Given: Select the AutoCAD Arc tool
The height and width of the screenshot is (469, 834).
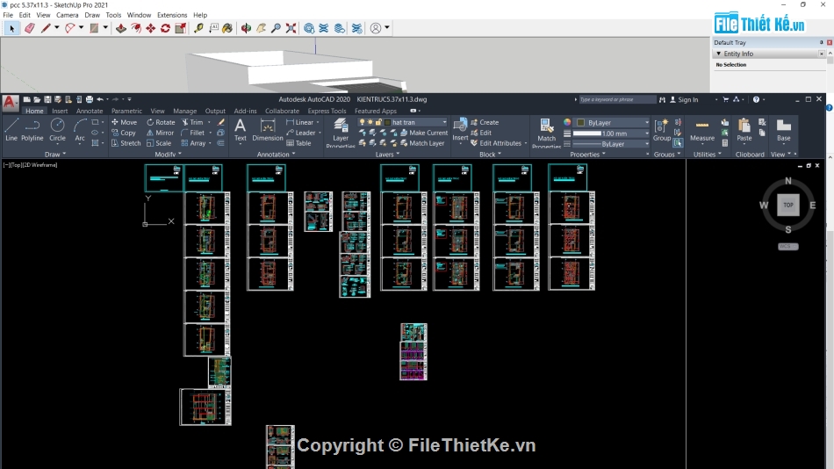Looking at the screenshot, I should [x=80, y=131].
